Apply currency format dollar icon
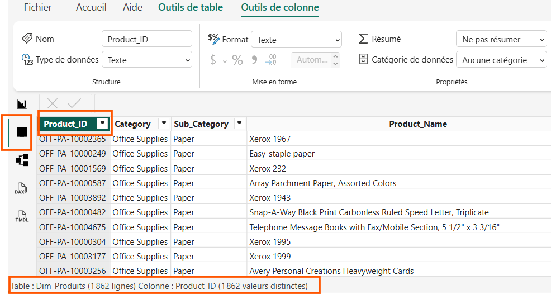This screenshot has width=551, height=294. [213, 60]
